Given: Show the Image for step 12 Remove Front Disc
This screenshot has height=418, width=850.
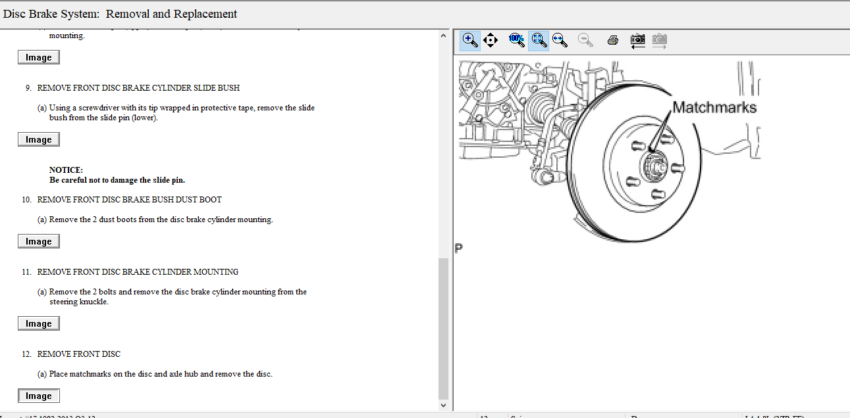Looking at the screenshot, I should (39, 396).
